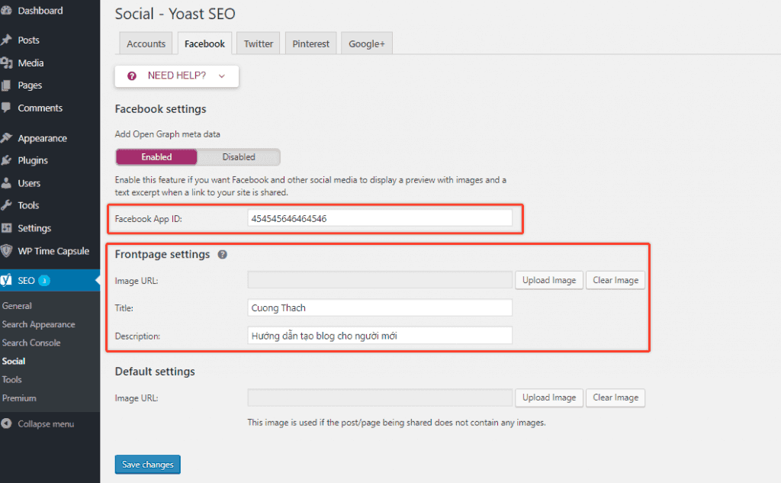781x483 pixels.
Task: Go to the Pinterest tab
Action: (311, 43)
